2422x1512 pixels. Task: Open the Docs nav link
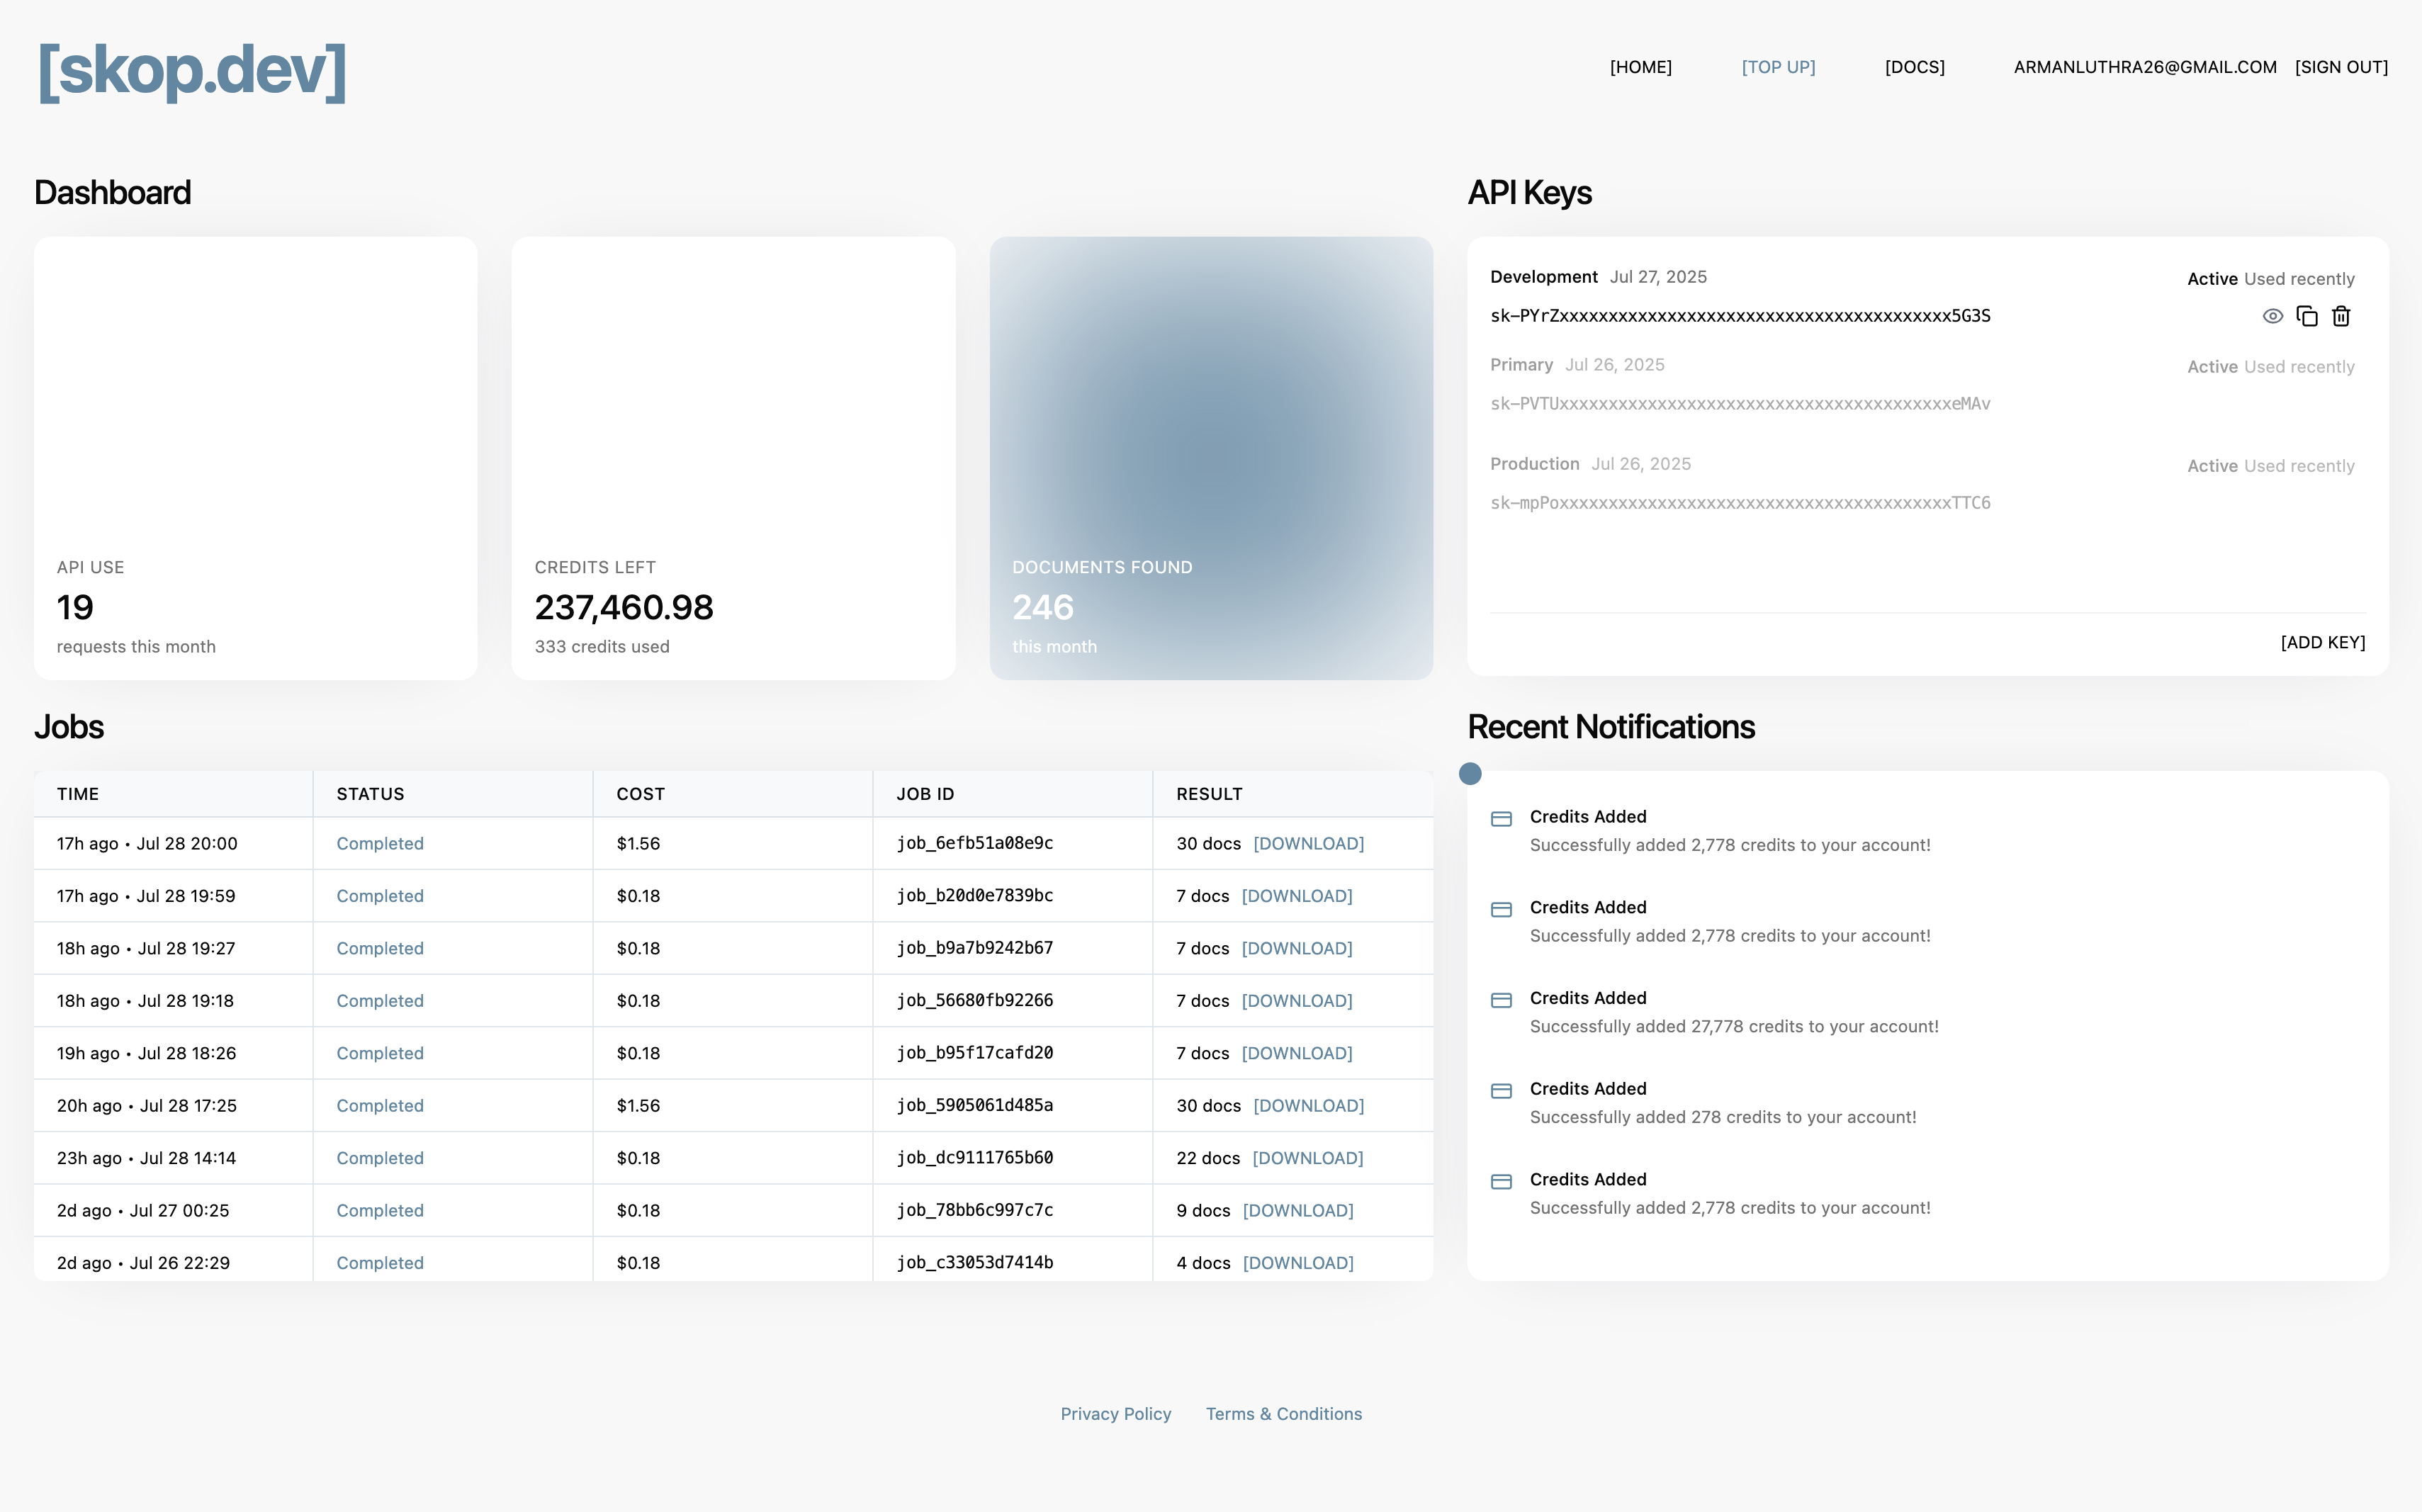coord(1914,67)
